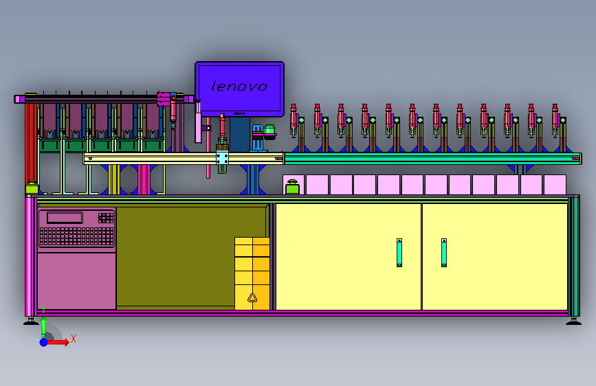Select the cream linear guide rail
The height and width of the screenshot is (386, 596).
pyautogui.click(x=184, y=159)
